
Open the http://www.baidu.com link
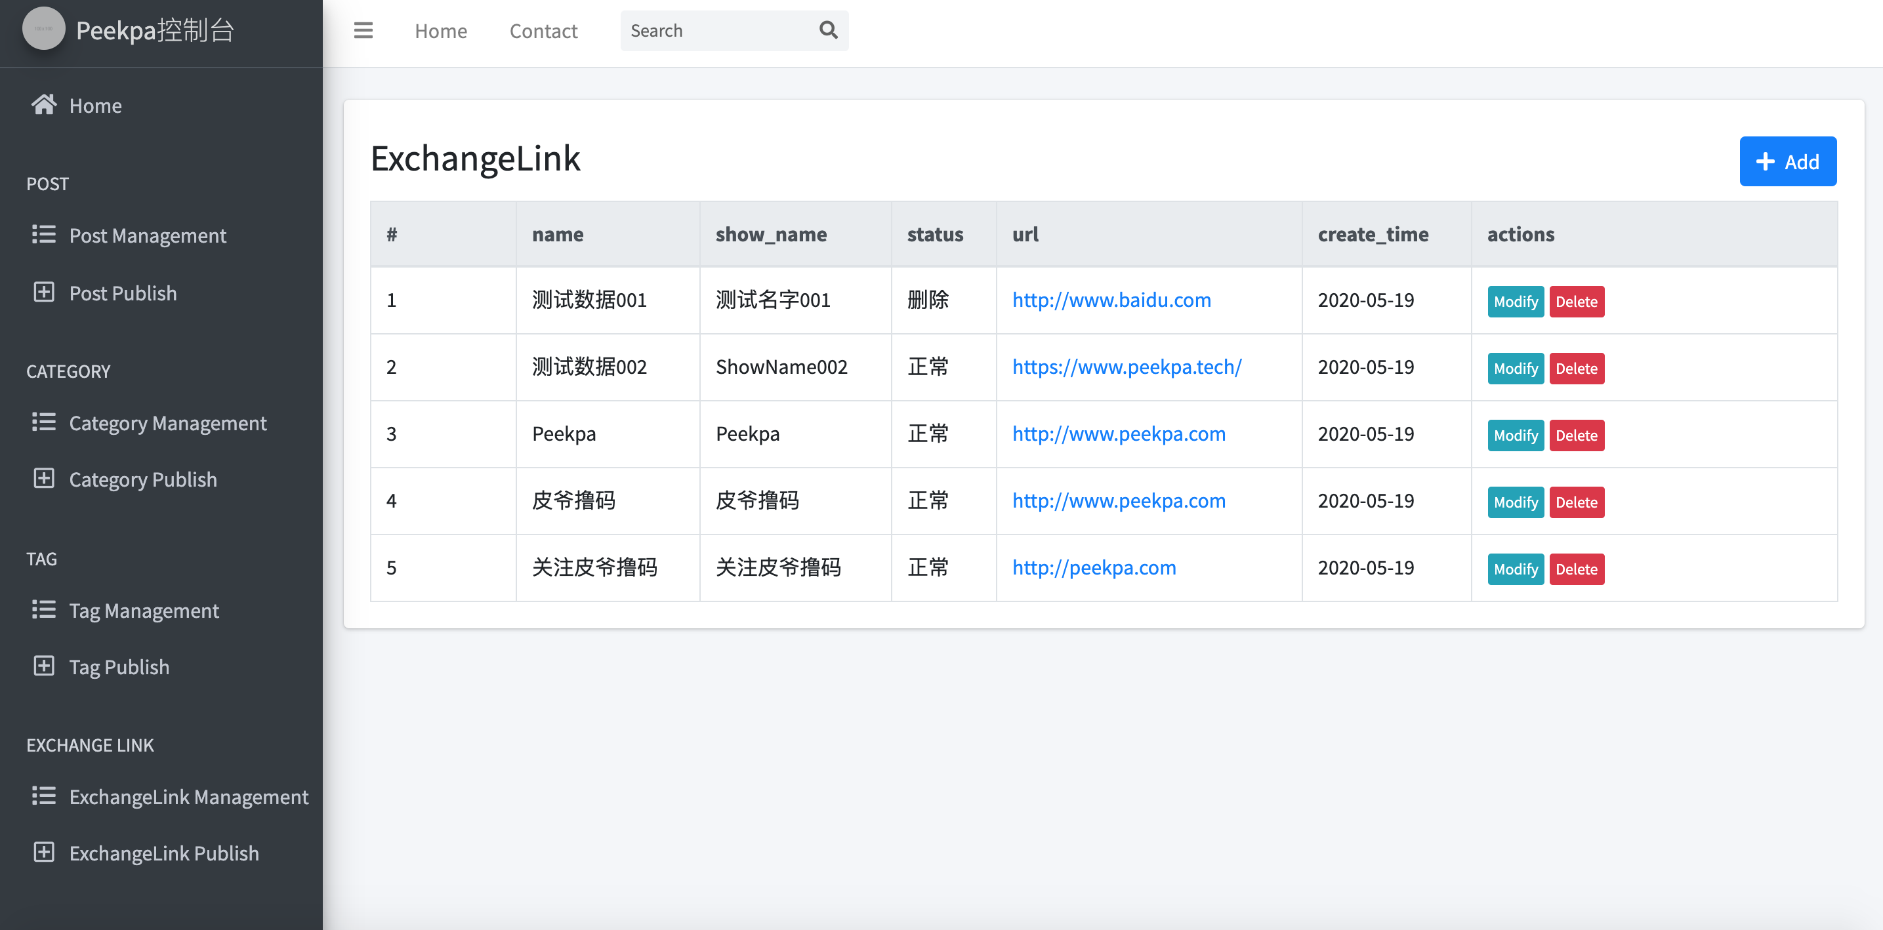1111,300
